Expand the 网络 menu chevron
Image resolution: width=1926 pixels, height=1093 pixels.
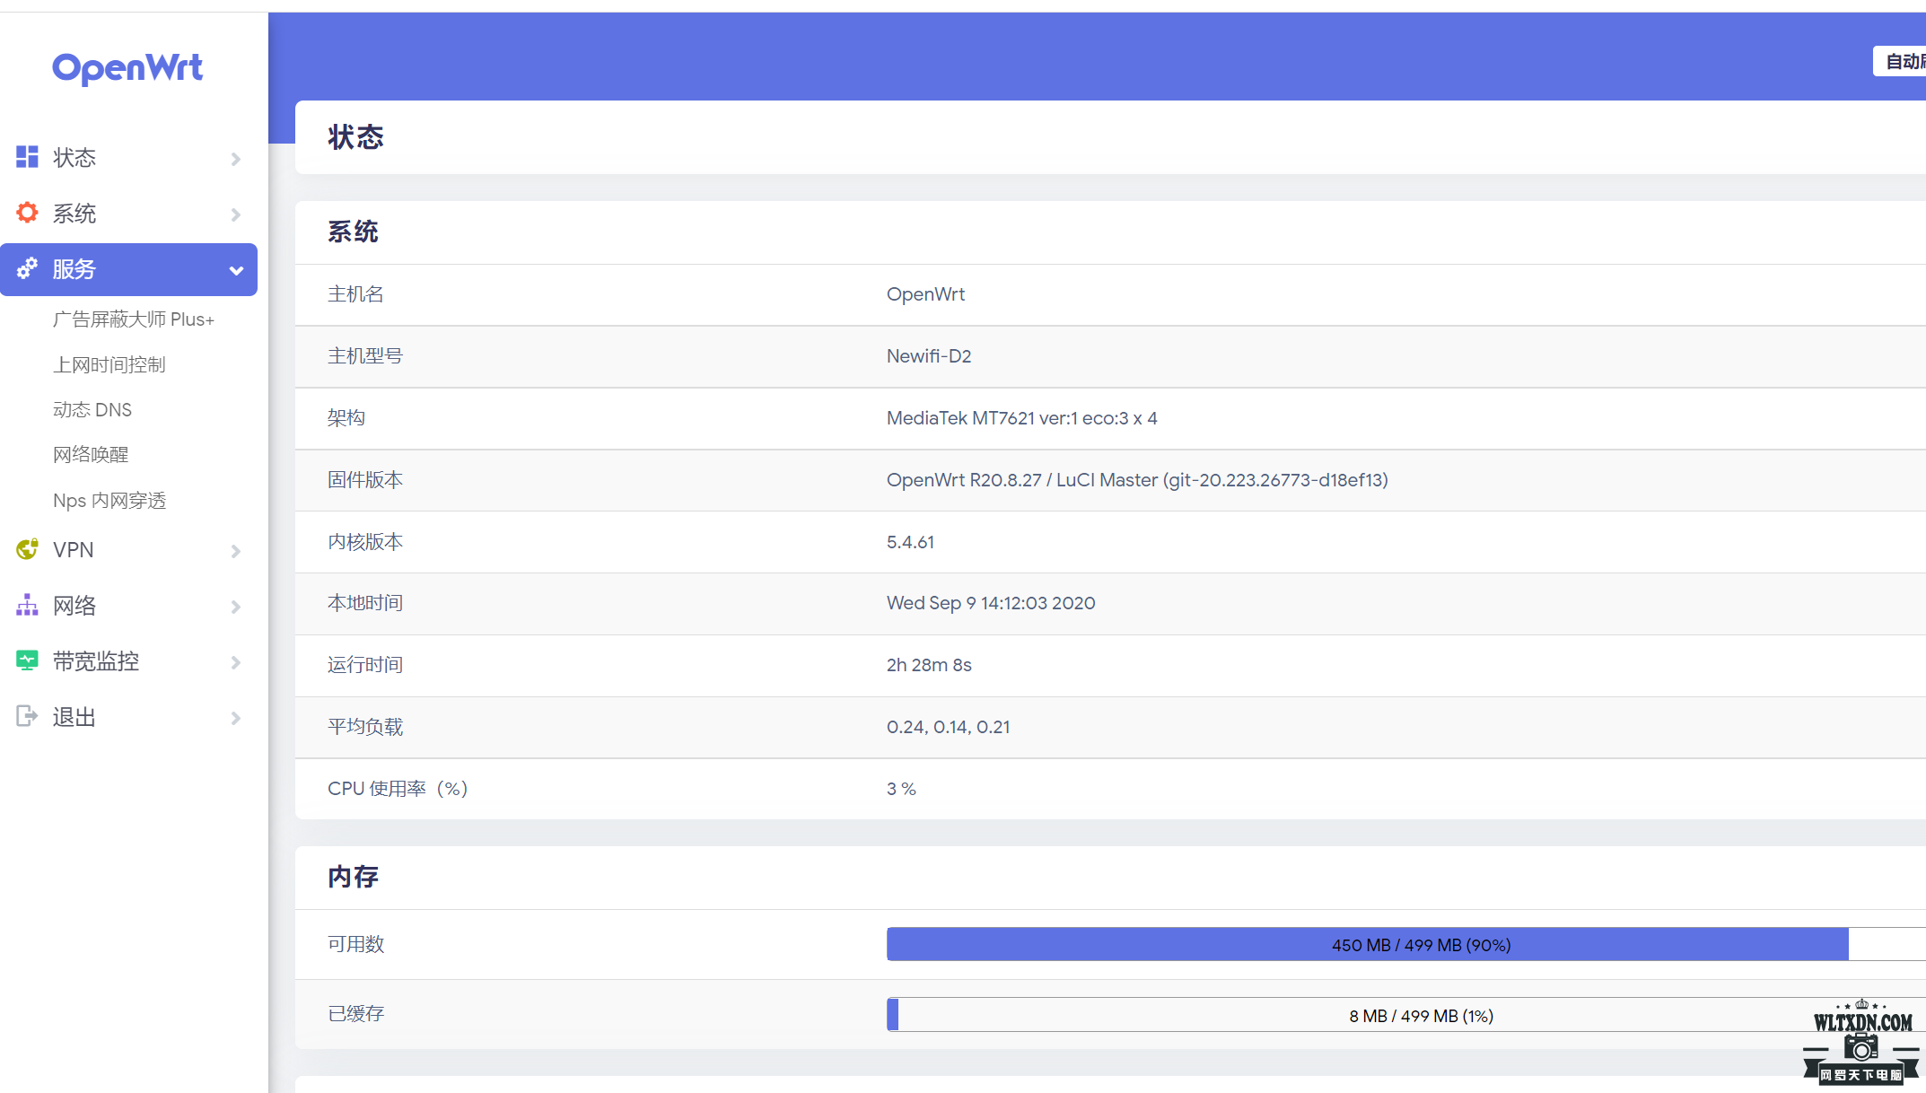pyautogui.click(x=236, y=607)
